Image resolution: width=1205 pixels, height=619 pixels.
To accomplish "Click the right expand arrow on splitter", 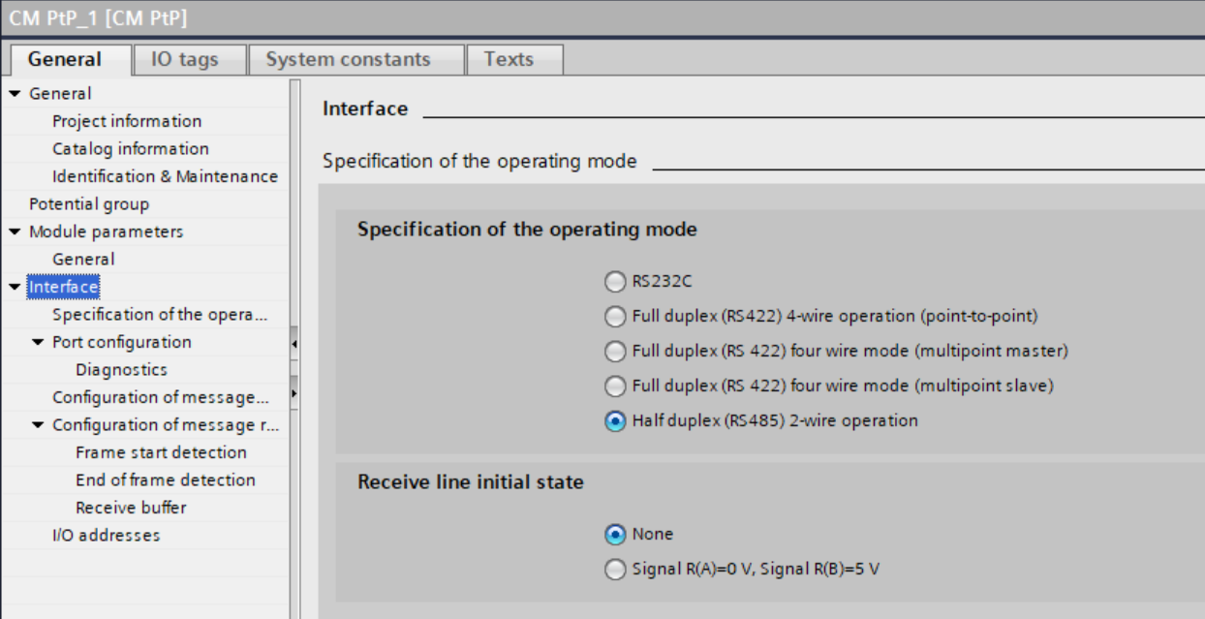I will point(294,394).
